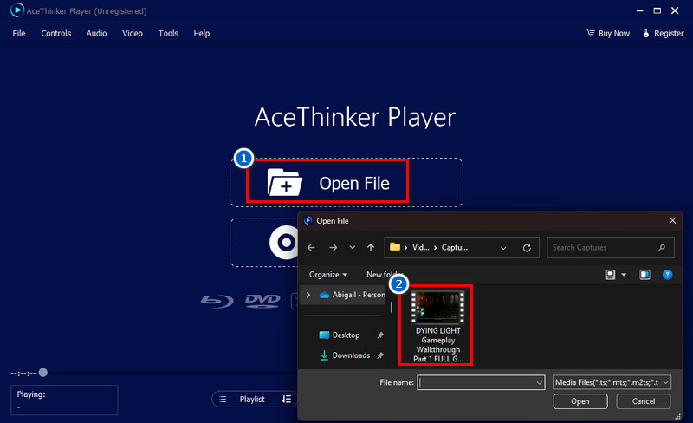This screenshot has height=423, width=693.
Task: Click the Search Captures field
Action: point(611,247)
